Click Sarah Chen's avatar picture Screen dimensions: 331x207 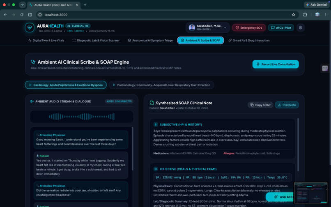click(192, 28)
